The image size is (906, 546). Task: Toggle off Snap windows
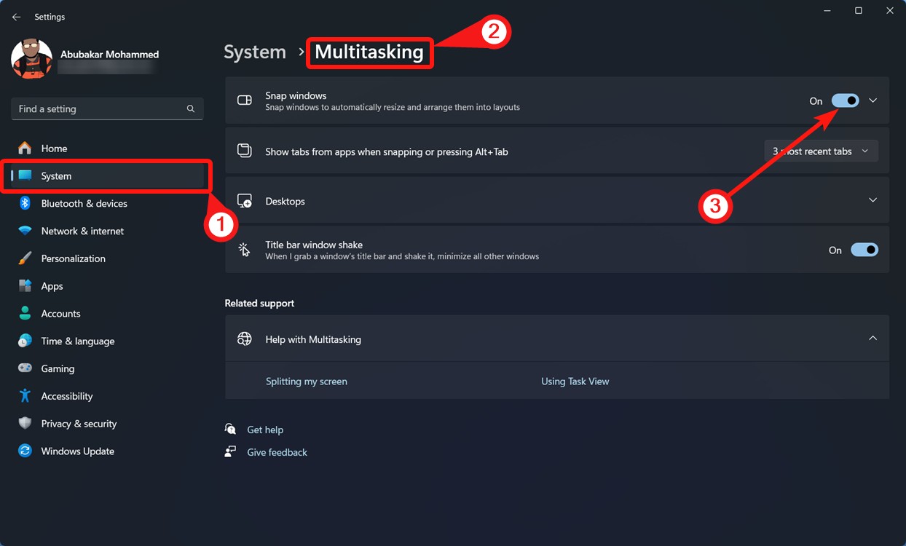[x=845, y=100]
